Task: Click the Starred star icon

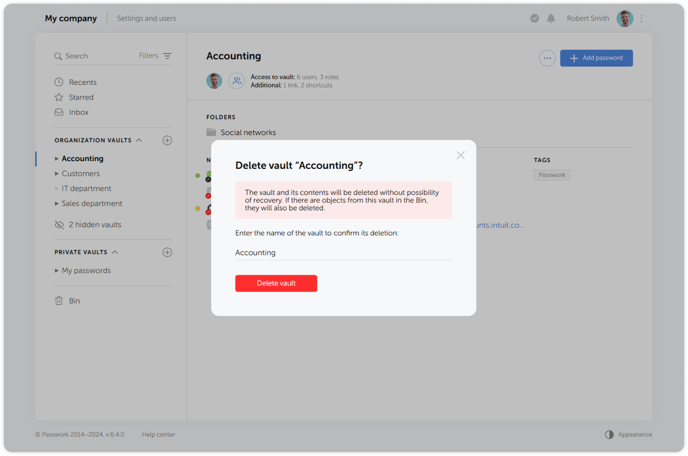Action: (59, 97)
